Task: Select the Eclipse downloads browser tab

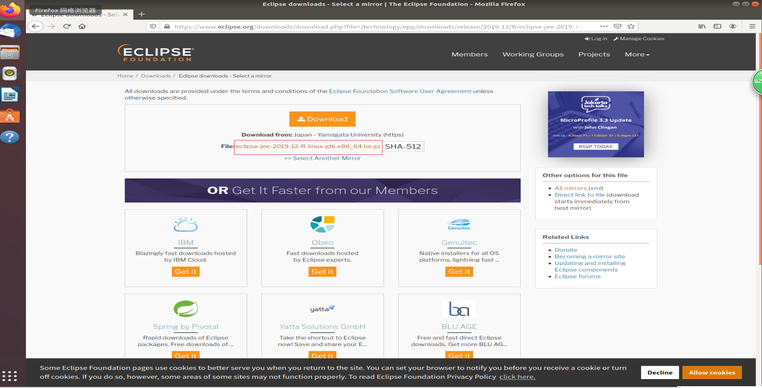Action: coord(80,14)
